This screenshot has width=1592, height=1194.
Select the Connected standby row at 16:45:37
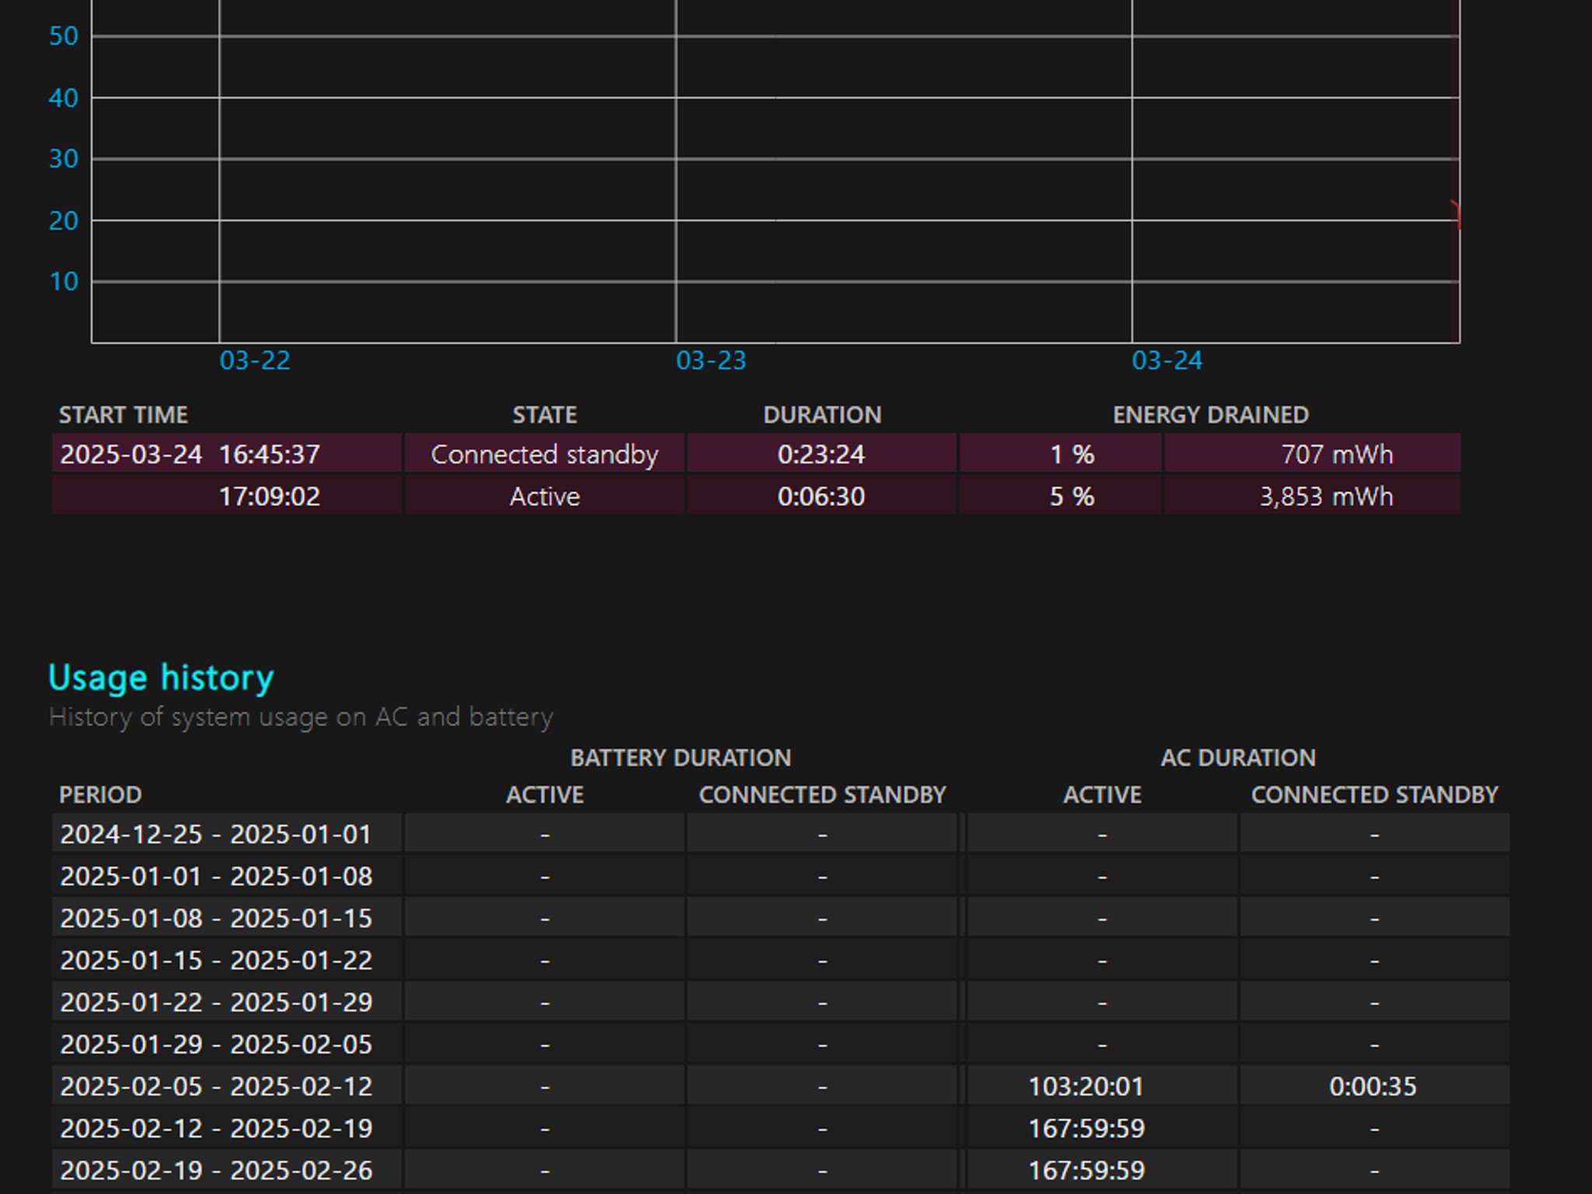coord(756,453)
